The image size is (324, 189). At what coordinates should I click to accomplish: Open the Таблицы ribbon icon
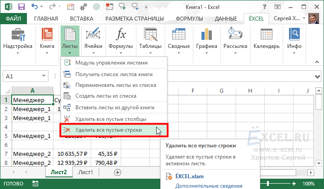[150, 34]
